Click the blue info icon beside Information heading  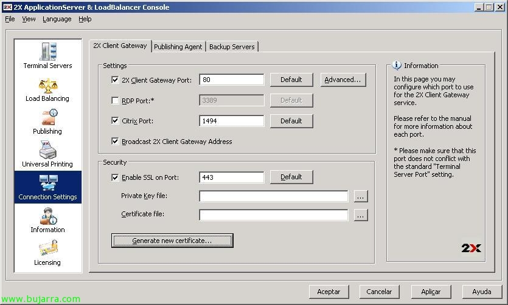click(x=397, y=66)
